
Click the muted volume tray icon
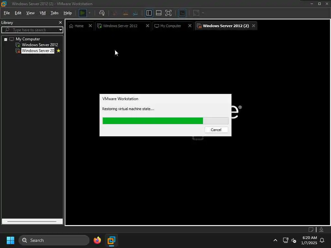tap(294, 240)
